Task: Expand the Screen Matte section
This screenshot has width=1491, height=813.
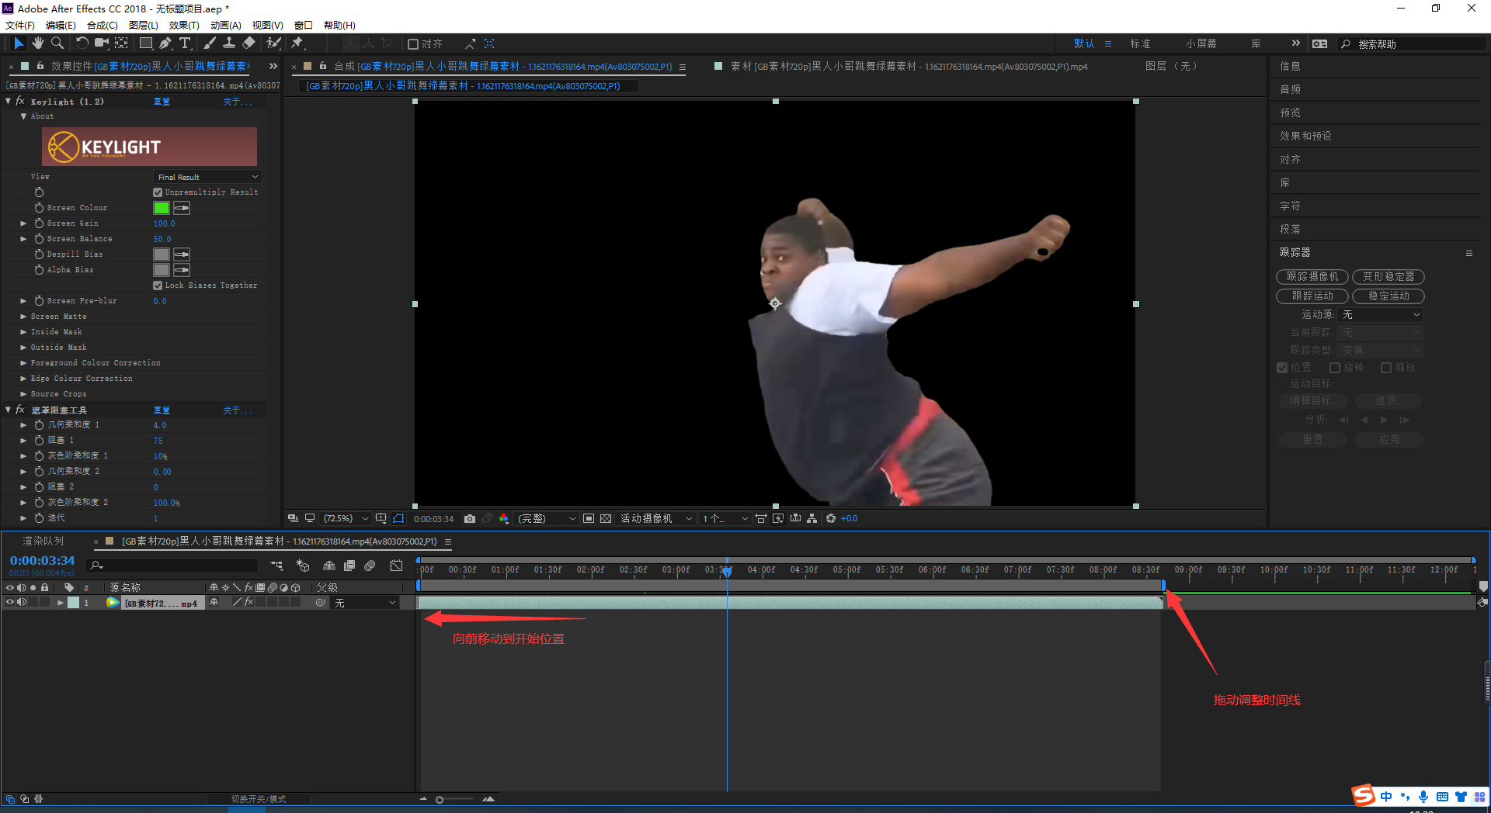Action: tap(23, 317)
